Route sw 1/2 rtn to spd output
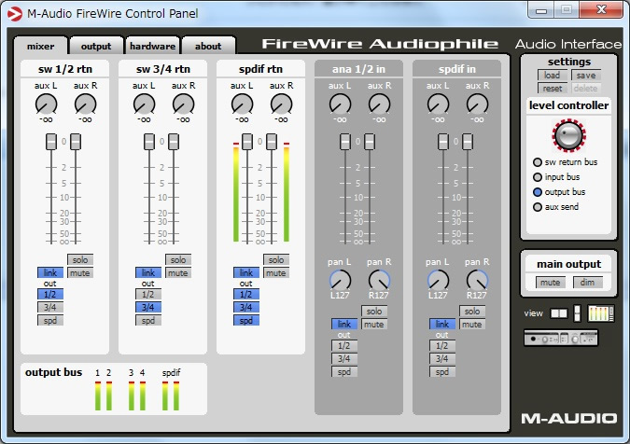Image resolution: width=630 pixels, height=444 pixels. click(50, 320)
